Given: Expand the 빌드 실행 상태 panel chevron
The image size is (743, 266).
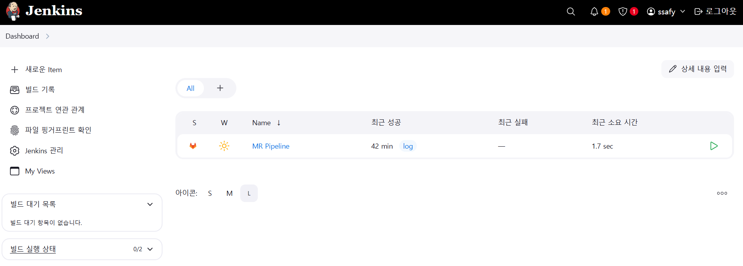Looking at the screenshot, I should (150, 249).
